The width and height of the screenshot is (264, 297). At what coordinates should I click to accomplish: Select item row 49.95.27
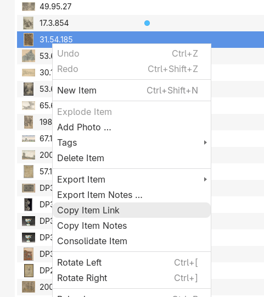coord(141,7)
